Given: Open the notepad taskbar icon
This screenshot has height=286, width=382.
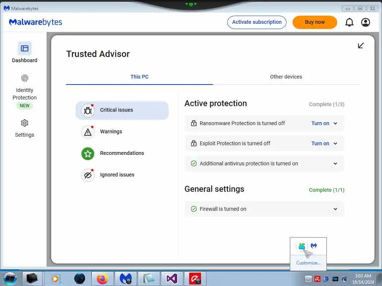Looking at the screenshot, I should [149, 279].
